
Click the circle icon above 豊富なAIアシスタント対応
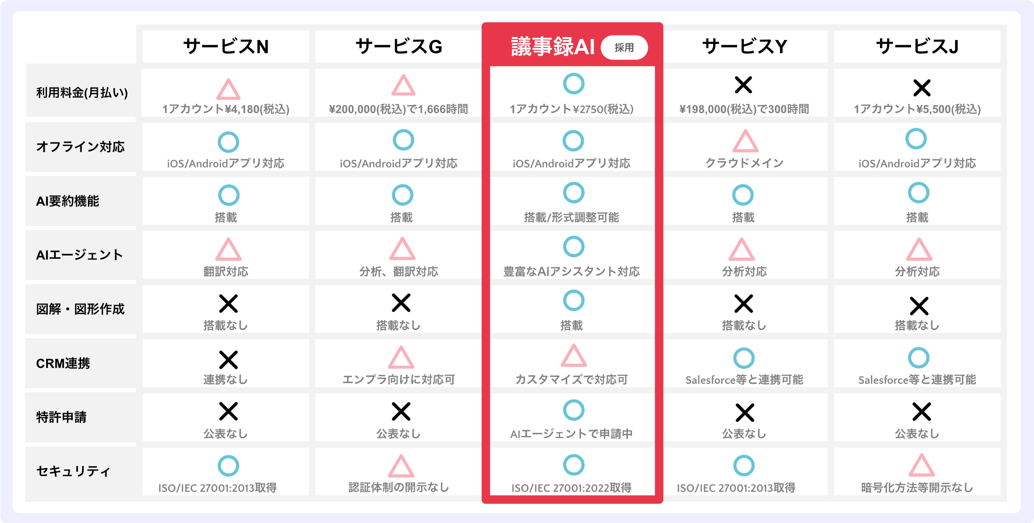click(573, 247)
